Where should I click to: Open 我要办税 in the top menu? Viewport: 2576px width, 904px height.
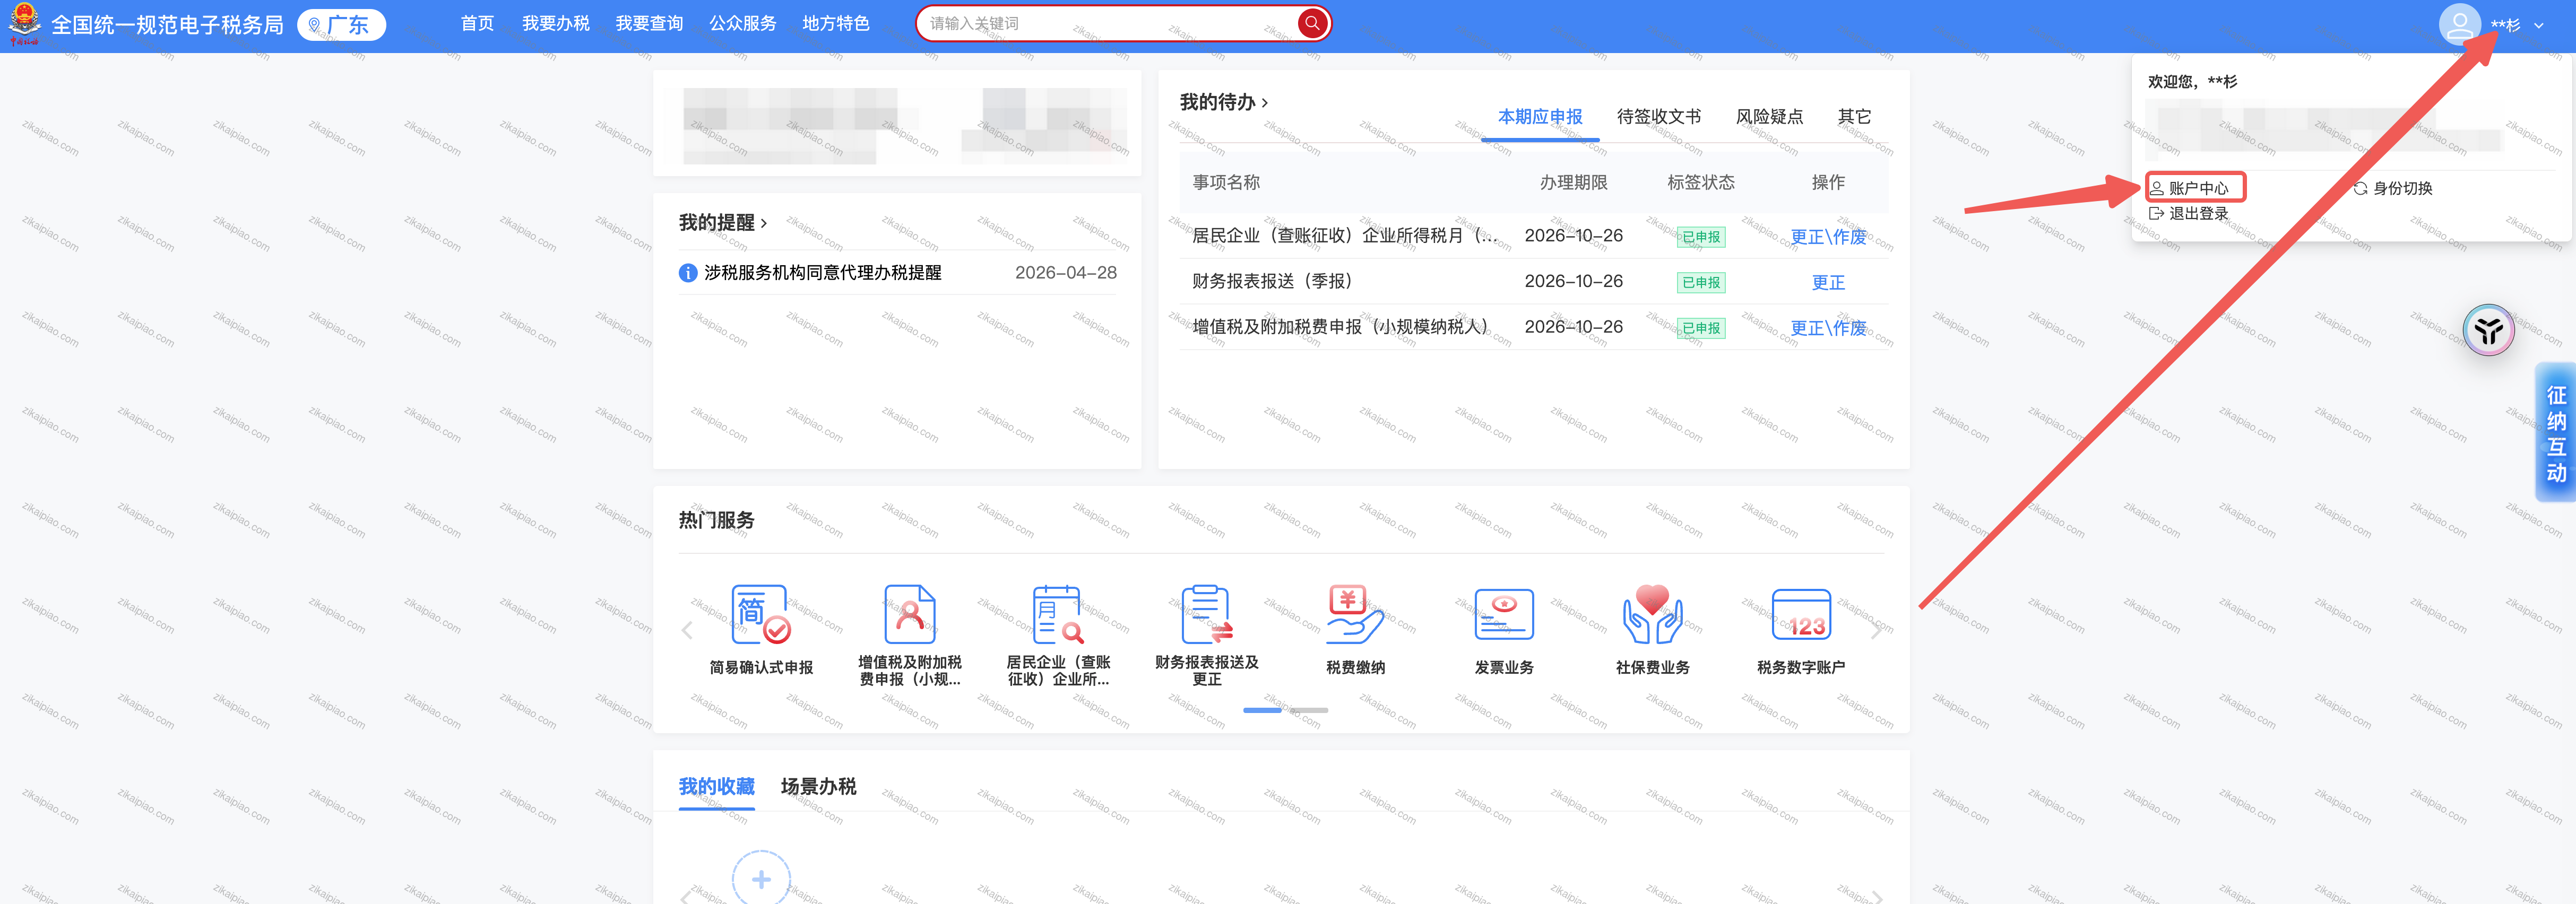coord(555,23)
